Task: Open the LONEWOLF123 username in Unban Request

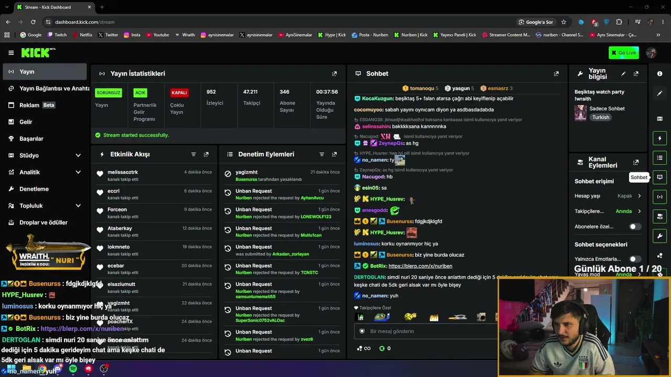Action: pyautogui.click(x=316, y=217)
